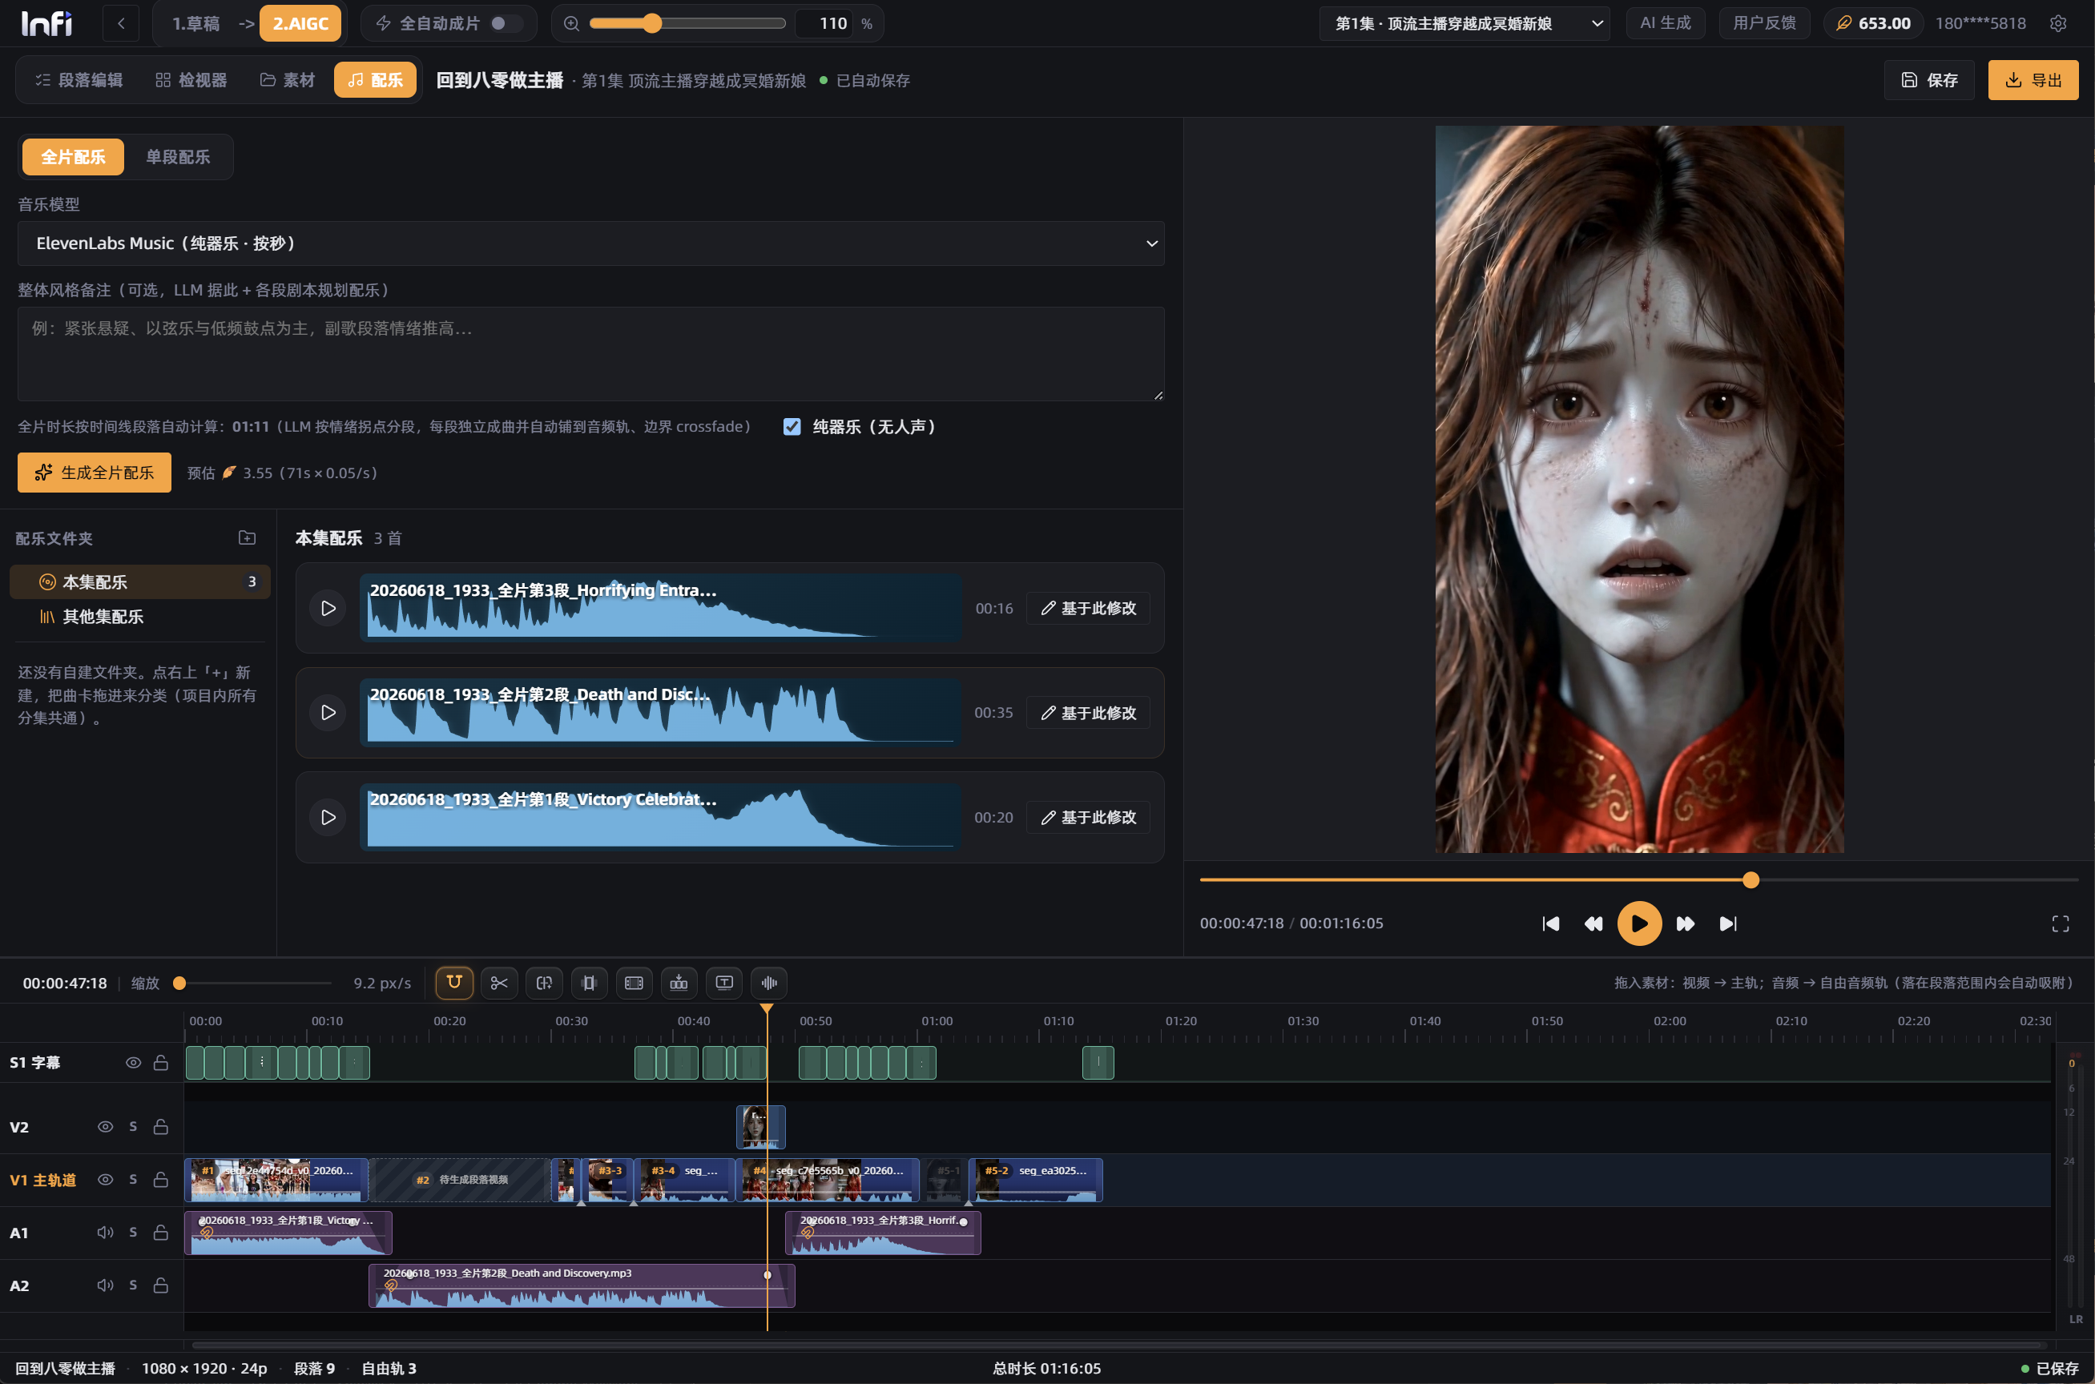
Task: Switch to the 检视器 tab
Action: point(191,80)
